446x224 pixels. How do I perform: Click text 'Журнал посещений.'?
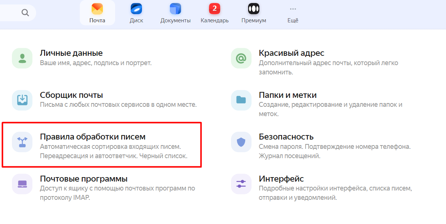coord(290,156)
